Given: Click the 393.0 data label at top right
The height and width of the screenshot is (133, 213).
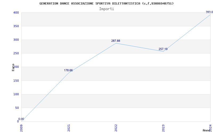Looking at the screenshot, I should pyautogui.click(x=209, y=12).
